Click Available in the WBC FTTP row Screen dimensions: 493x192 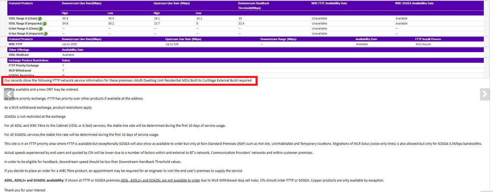pyautogui.click(x=362, y=44)
